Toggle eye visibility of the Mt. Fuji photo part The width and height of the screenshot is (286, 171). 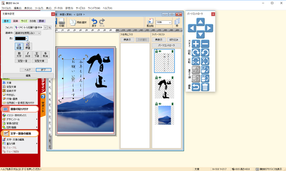[160, 104]
